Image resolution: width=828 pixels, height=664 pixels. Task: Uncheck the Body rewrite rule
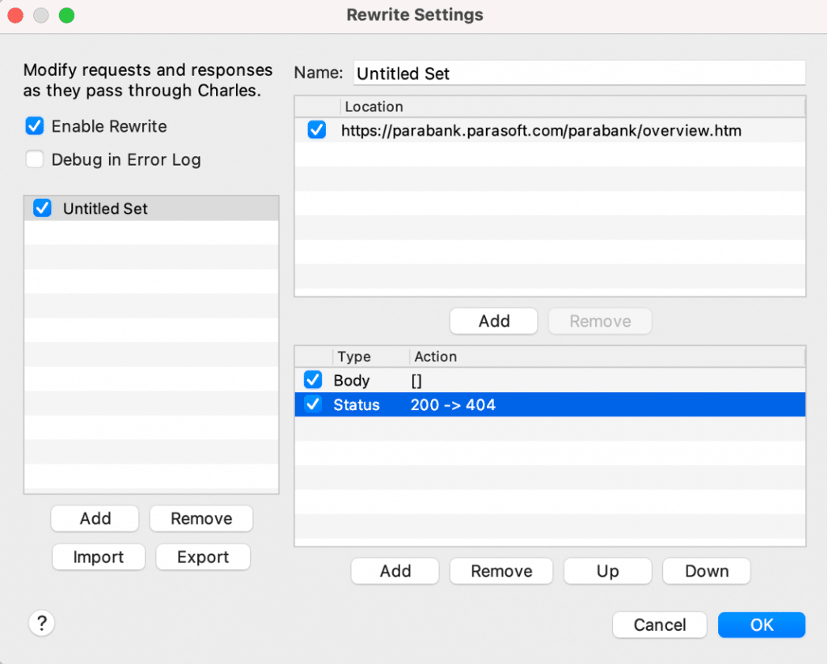click(x=312, y=379)
